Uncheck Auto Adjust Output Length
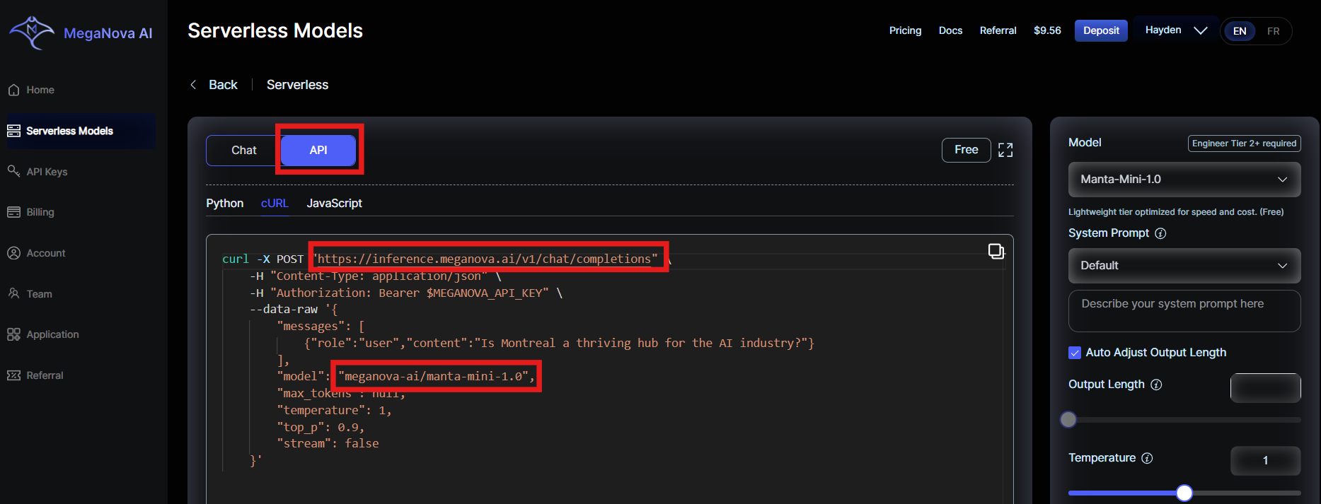The height and width of the screenshot is (504, 1321). (x=1075, y=353)
